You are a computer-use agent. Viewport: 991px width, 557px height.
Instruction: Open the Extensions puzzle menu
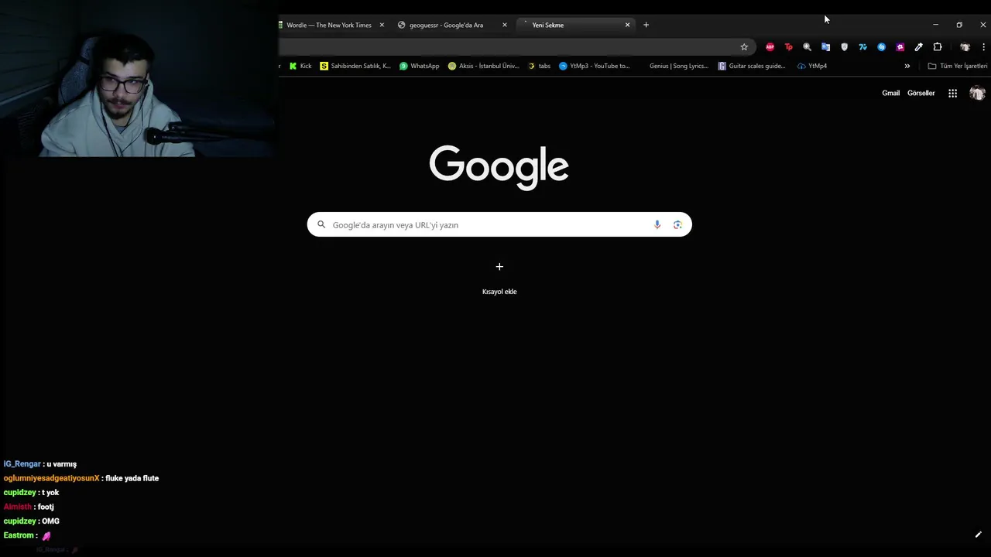pos(938,47)
